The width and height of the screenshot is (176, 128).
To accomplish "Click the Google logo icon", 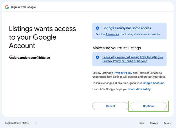I will coord(7,7).
